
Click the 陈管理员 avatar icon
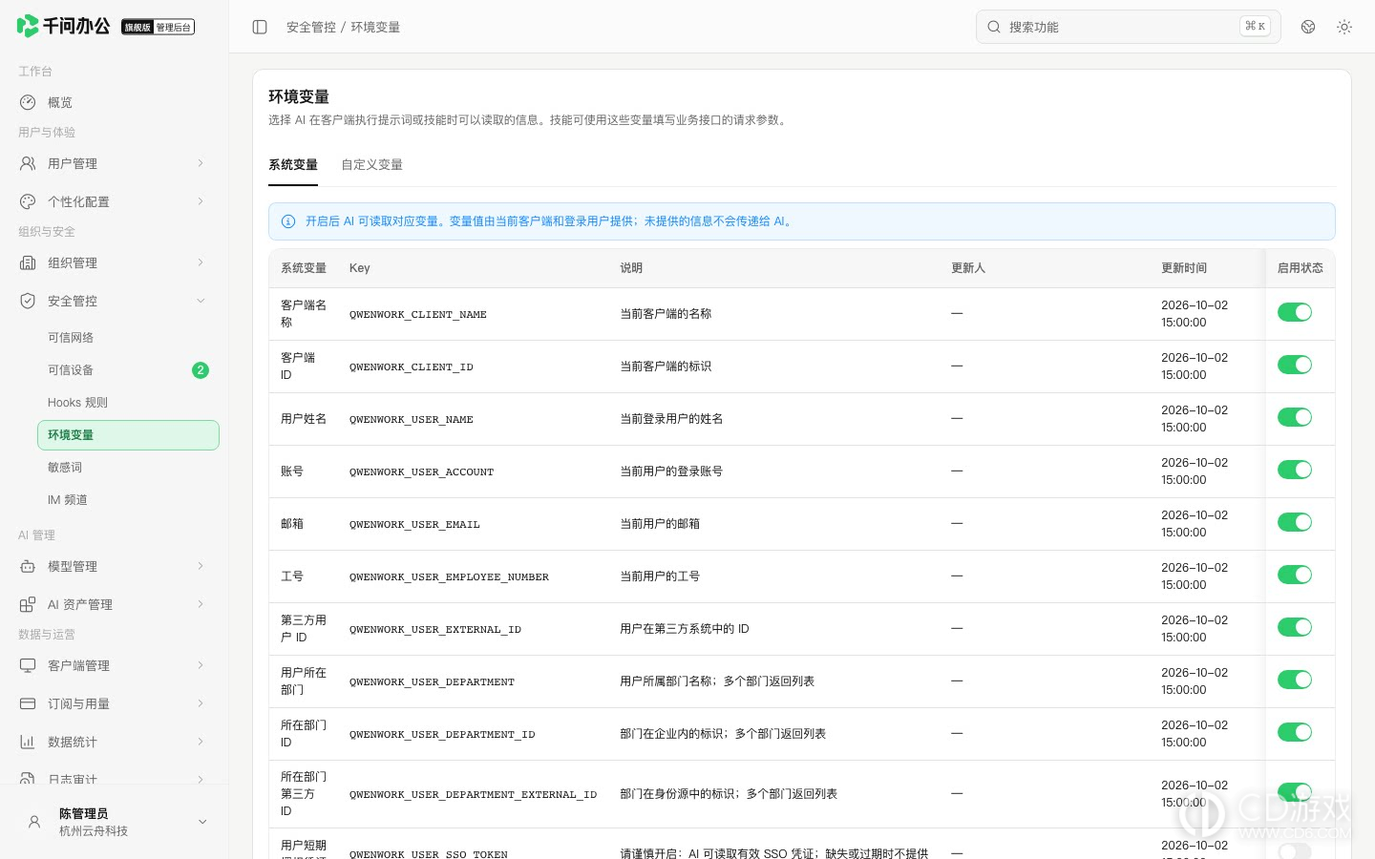coord(34,822)
